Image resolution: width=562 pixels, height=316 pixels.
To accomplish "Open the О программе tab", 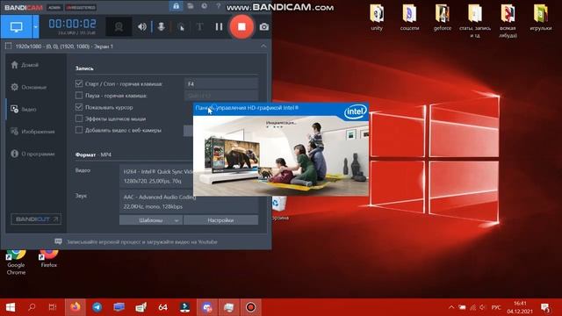I will (32, 154).
